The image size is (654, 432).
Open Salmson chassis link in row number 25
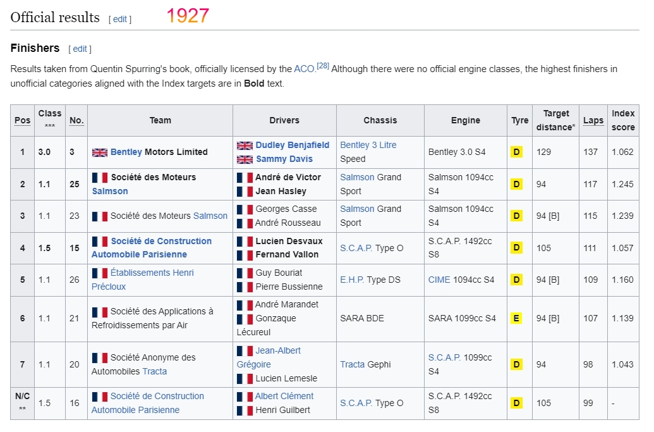tap(357, 177)
